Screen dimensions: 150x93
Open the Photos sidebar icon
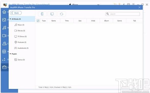coord(4,20)
